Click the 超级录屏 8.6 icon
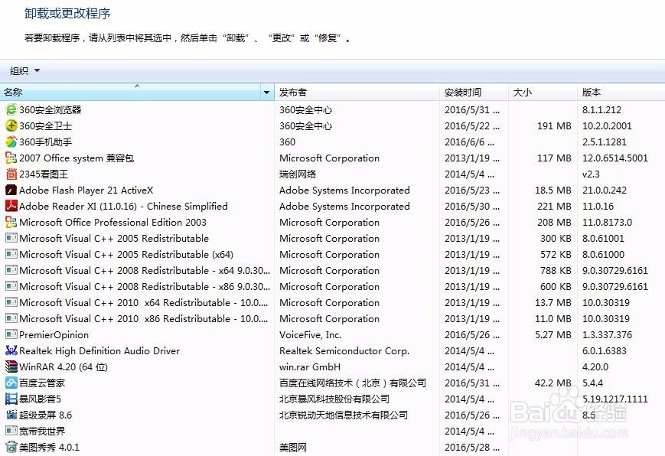 click(11, 415)
